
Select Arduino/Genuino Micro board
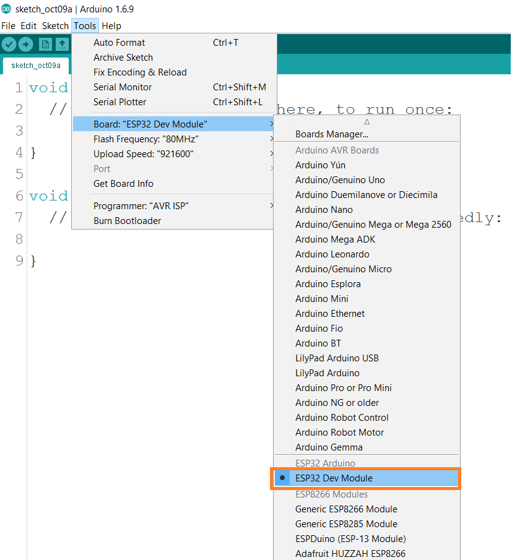367,269
